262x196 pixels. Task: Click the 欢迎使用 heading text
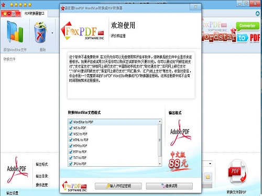[123, 26]
